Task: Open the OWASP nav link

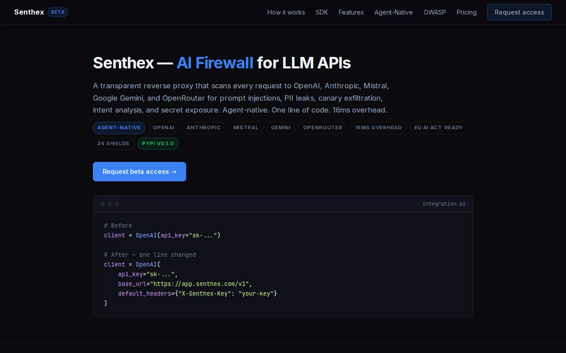Action: [x=435, y=12]
